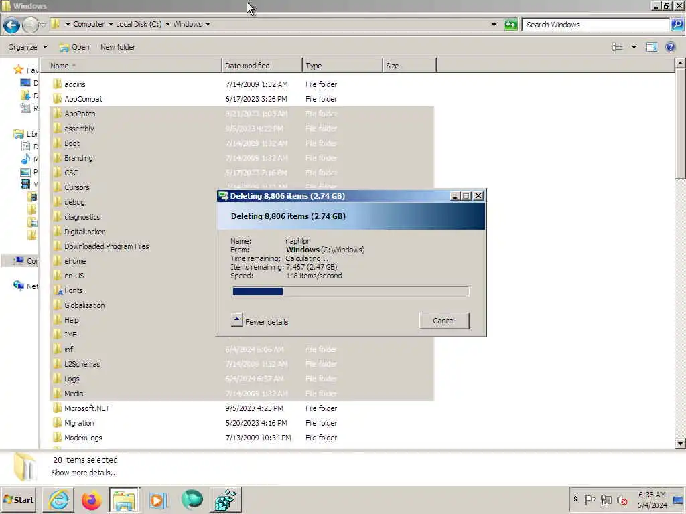Click the Open toolbar button
The width and height of the screenshot is (686, 514).
75,47
